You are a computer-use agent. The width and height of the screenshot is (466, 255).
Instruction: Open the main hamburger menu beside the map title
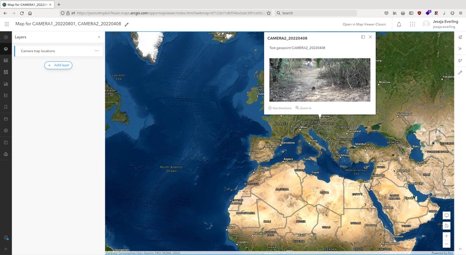click(x=7, y=24)
